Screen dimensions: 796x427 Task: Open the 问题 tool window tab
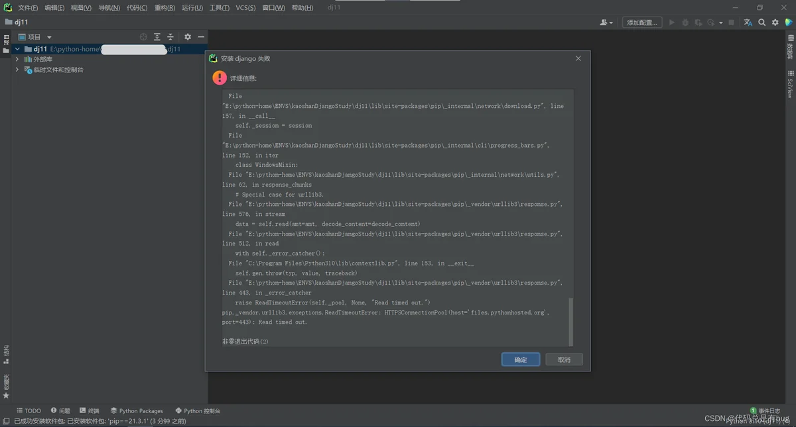coord(60,410)
